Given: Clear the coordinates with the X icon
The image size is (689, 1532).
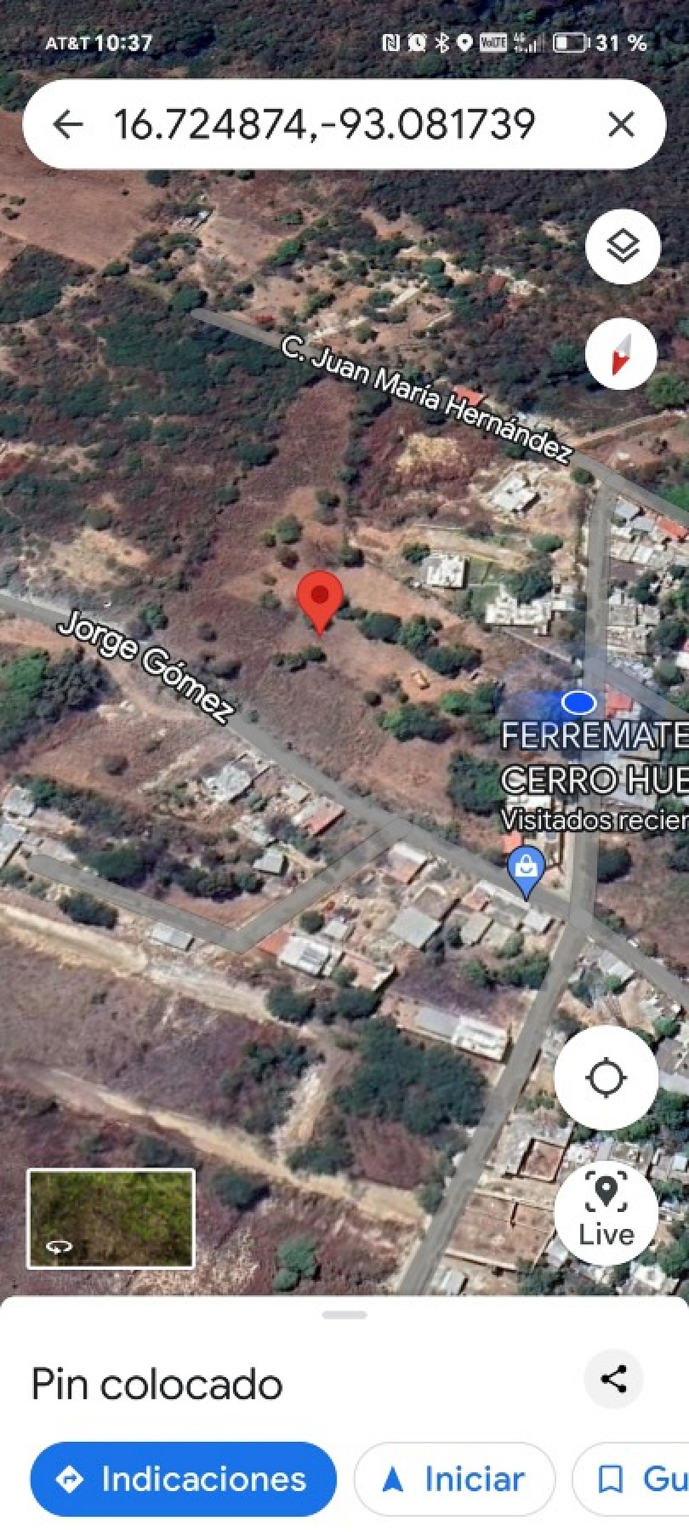Looking at the screenshot, I should click(x=621, y=124).
